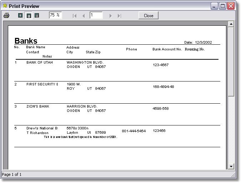Close window with red X button
This screenshot has height=183, width=241.
[231, 6]
